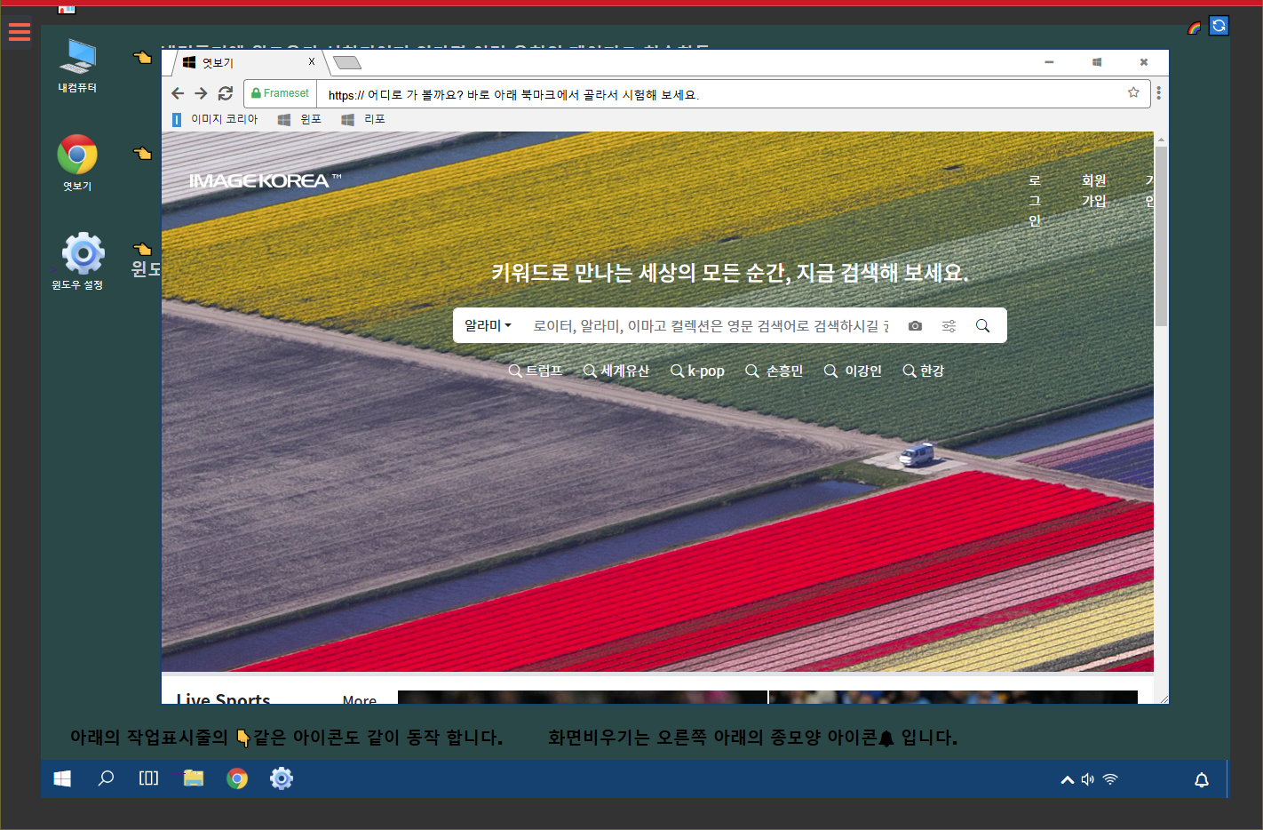Screen dimensions: 1263x830
Task: Open the red hamburger menu icon
Action: point(20,32)
